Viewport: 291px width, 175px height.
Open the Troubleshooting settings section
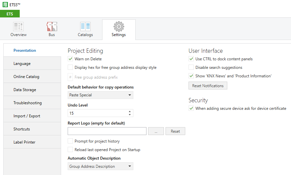32,103
